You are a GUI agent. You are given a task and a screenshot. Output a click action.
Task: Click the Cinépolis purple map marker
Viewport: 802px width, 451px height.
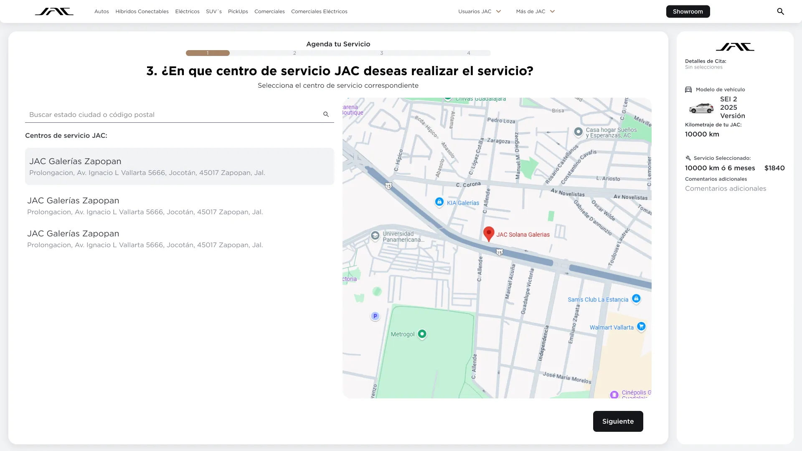pyautogui.click(x=614, y=394)
